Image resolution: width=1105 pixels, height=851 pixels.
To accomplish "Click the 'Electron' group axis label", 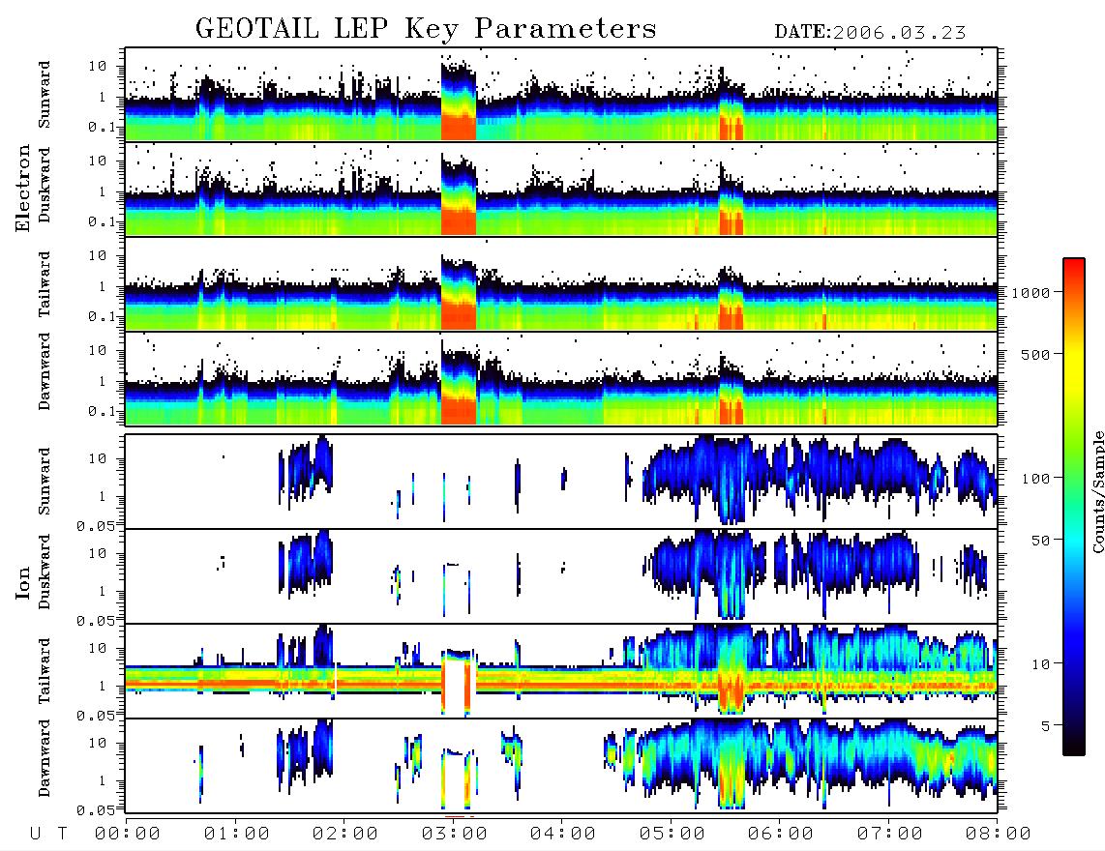I will point(23,188).
